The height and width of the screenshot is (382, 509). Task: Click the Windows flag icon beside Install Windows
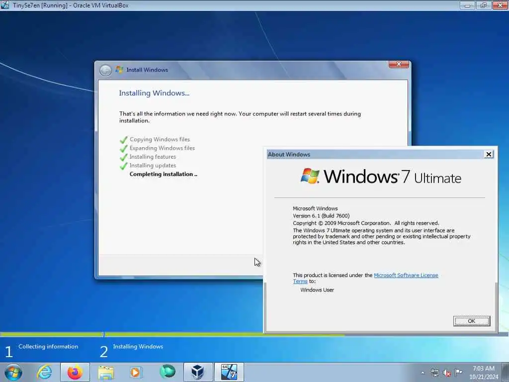pyautogui.click(x=119, y=70)
